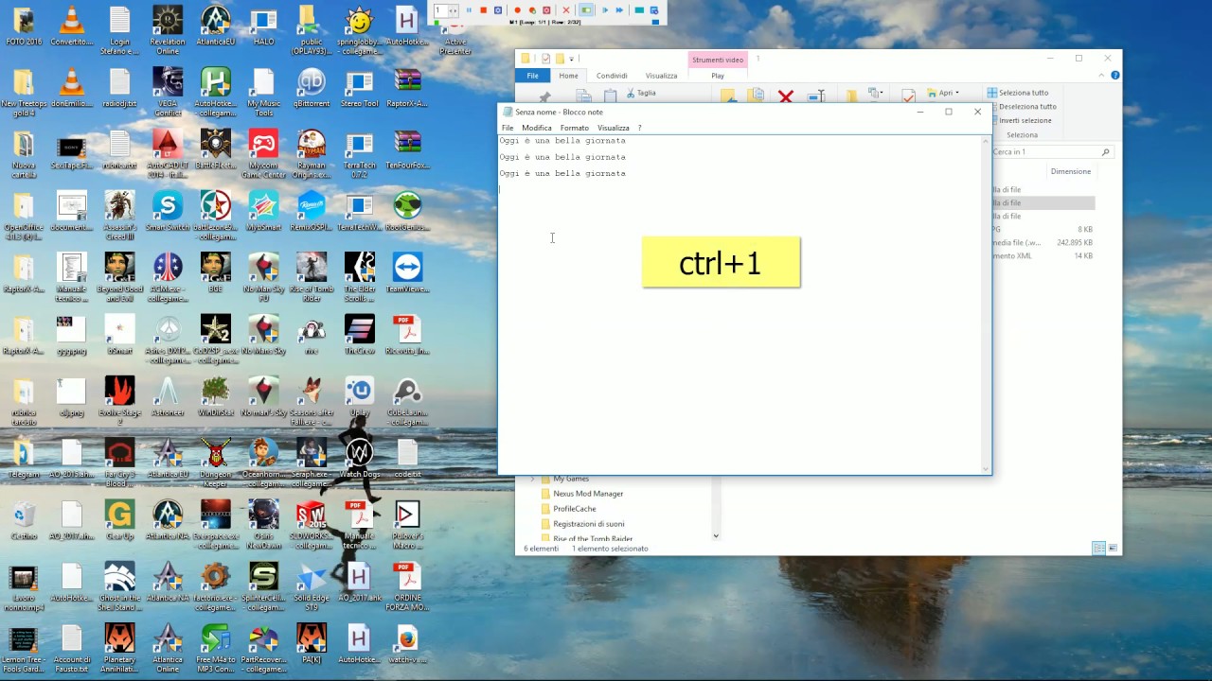Viewport: 1212px width, 681px height.
Task: Click Taglia (cut) in Explorer ribbon
Action: [x=641, y=93]
